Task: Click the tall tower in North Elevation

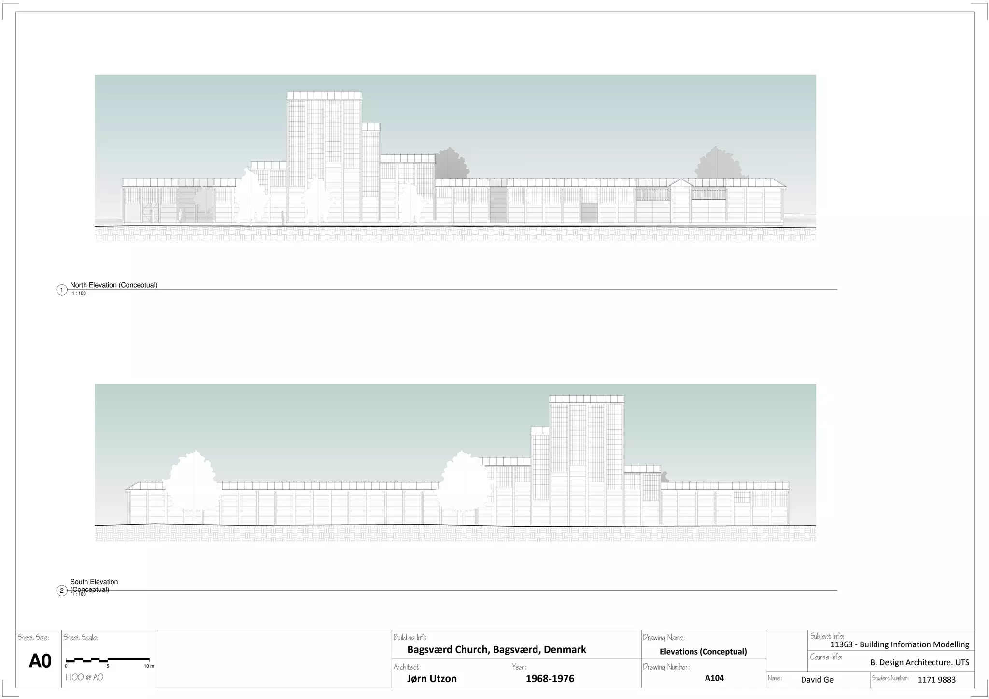Action: click(x=324, y=157)
